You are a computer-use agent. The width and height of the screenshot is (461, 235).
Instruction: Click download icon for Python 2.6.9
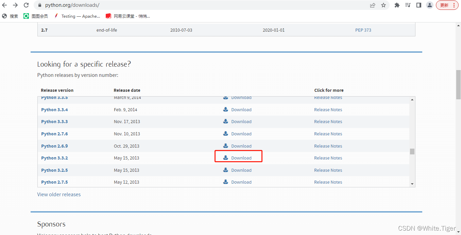225,146
